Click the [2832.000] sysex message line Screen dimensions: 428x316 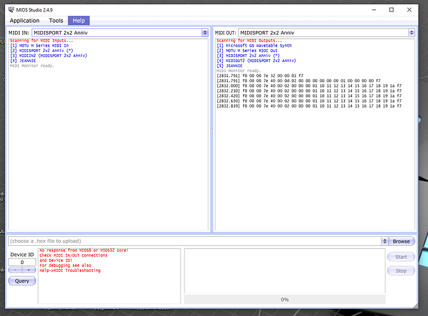(x=309, y=86)
